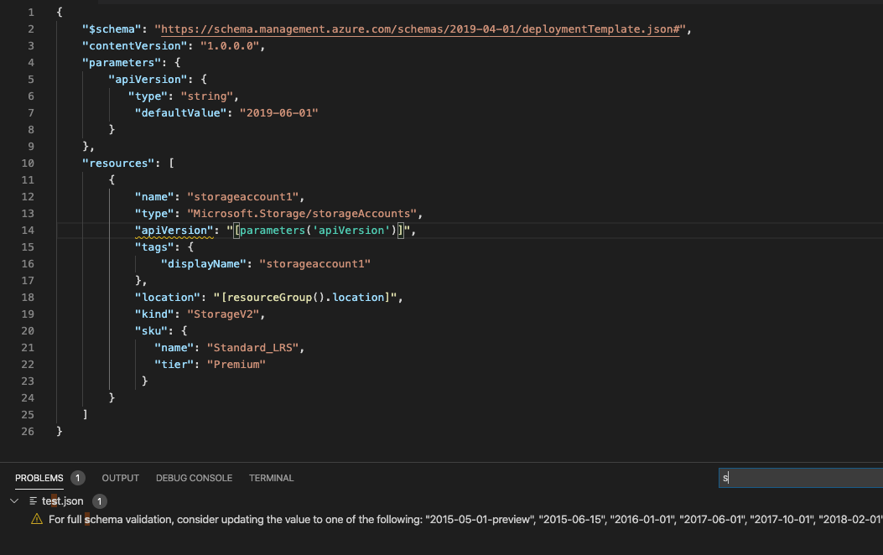The image size is (883, 555).
Task: Click the problems filter input box
Action: pos(797,477)
